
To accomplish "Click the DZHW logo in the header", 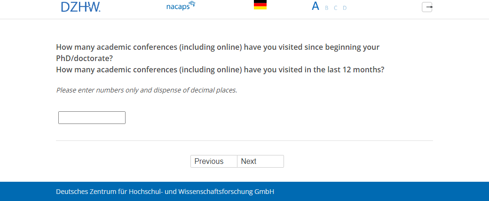I will [80, 7].
